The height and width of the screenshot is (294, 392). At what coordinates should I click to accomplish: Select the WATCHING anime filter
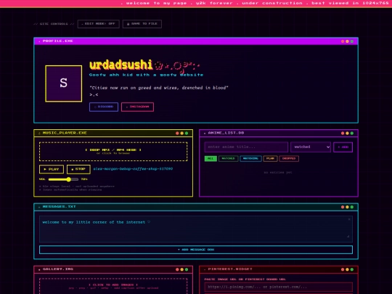click(x=250, y=158)
